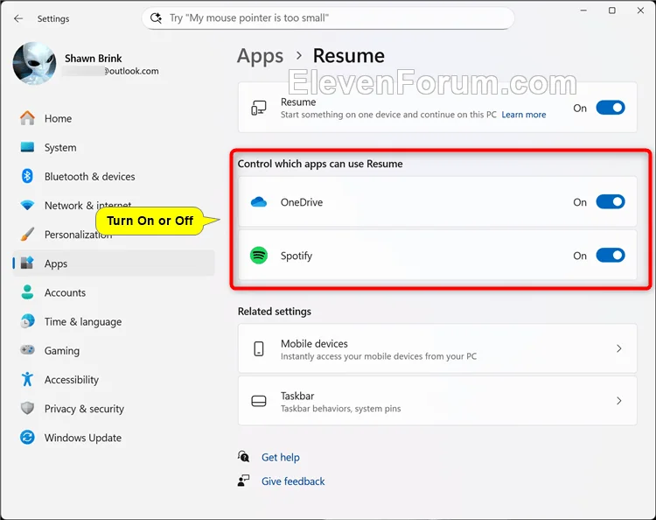Click the Bluetooth icon in sidebar
The height and width of the screenshot is (520, 656).
coord(28,176)
